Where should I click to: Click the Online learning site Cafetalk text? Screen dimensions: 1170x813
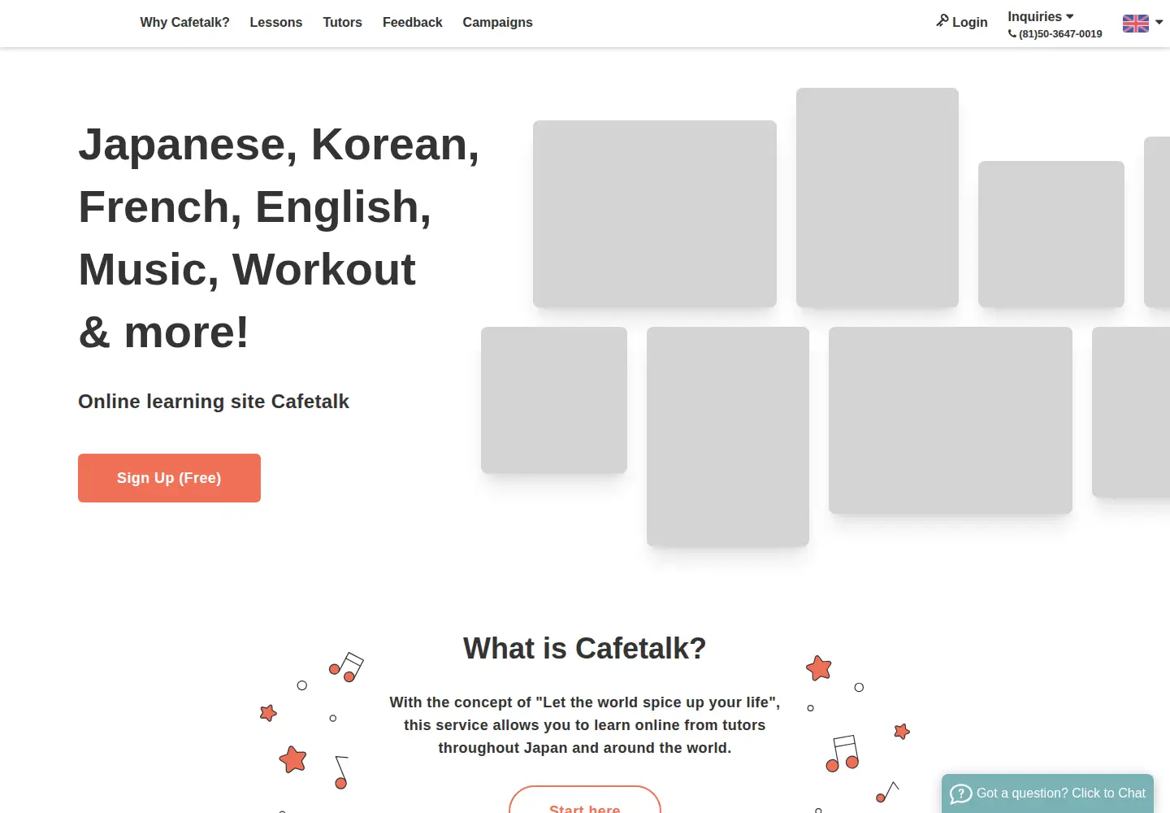[x=214, y=402]
